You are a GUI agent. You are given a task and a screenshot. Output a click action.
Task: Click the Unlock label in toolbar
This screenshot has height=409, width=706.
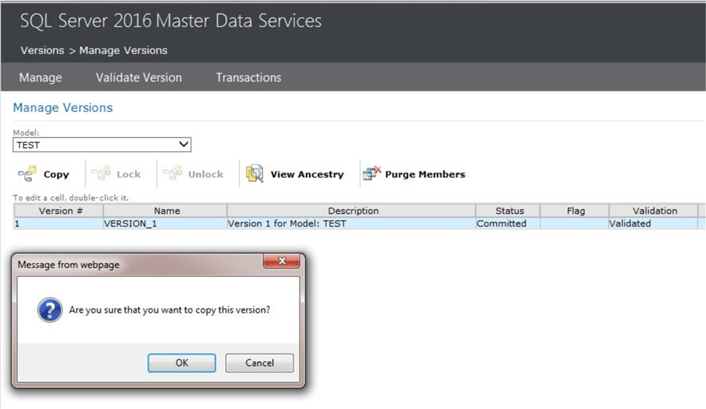click(x=206, y=175)
